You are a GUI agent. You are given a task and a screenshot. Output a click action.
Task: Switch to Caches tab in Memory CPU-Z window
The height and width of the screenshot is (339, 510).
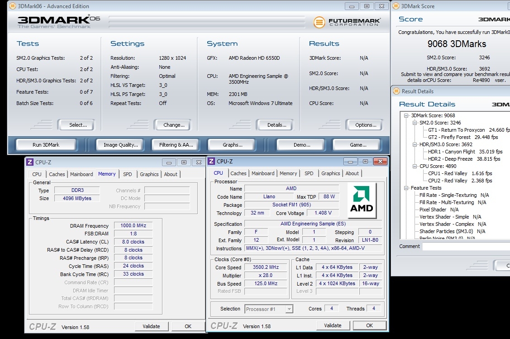click(x=57, y=174)
